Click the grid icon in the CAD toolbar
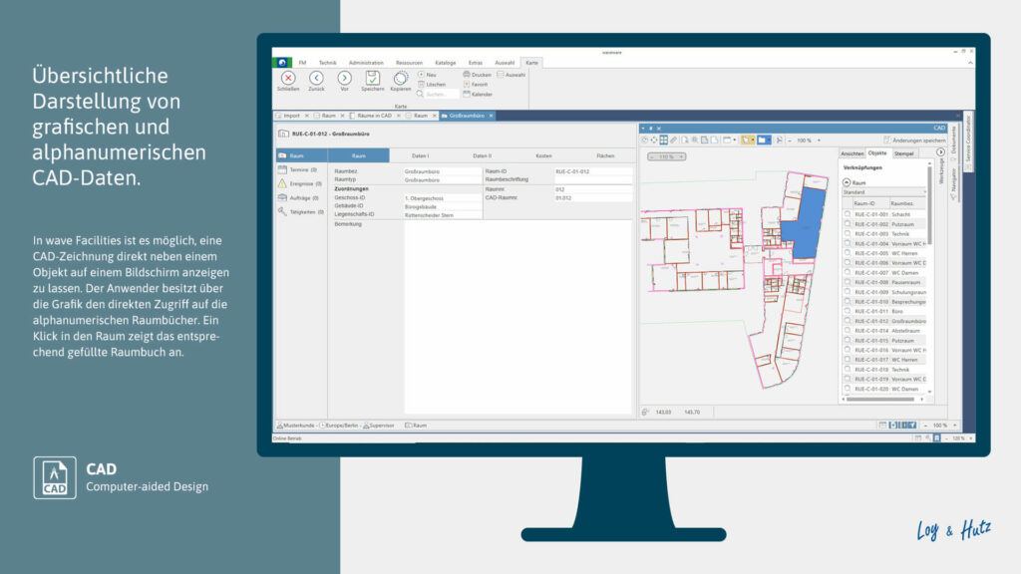Screen dimensions: 1021x574 pos(664,139)
